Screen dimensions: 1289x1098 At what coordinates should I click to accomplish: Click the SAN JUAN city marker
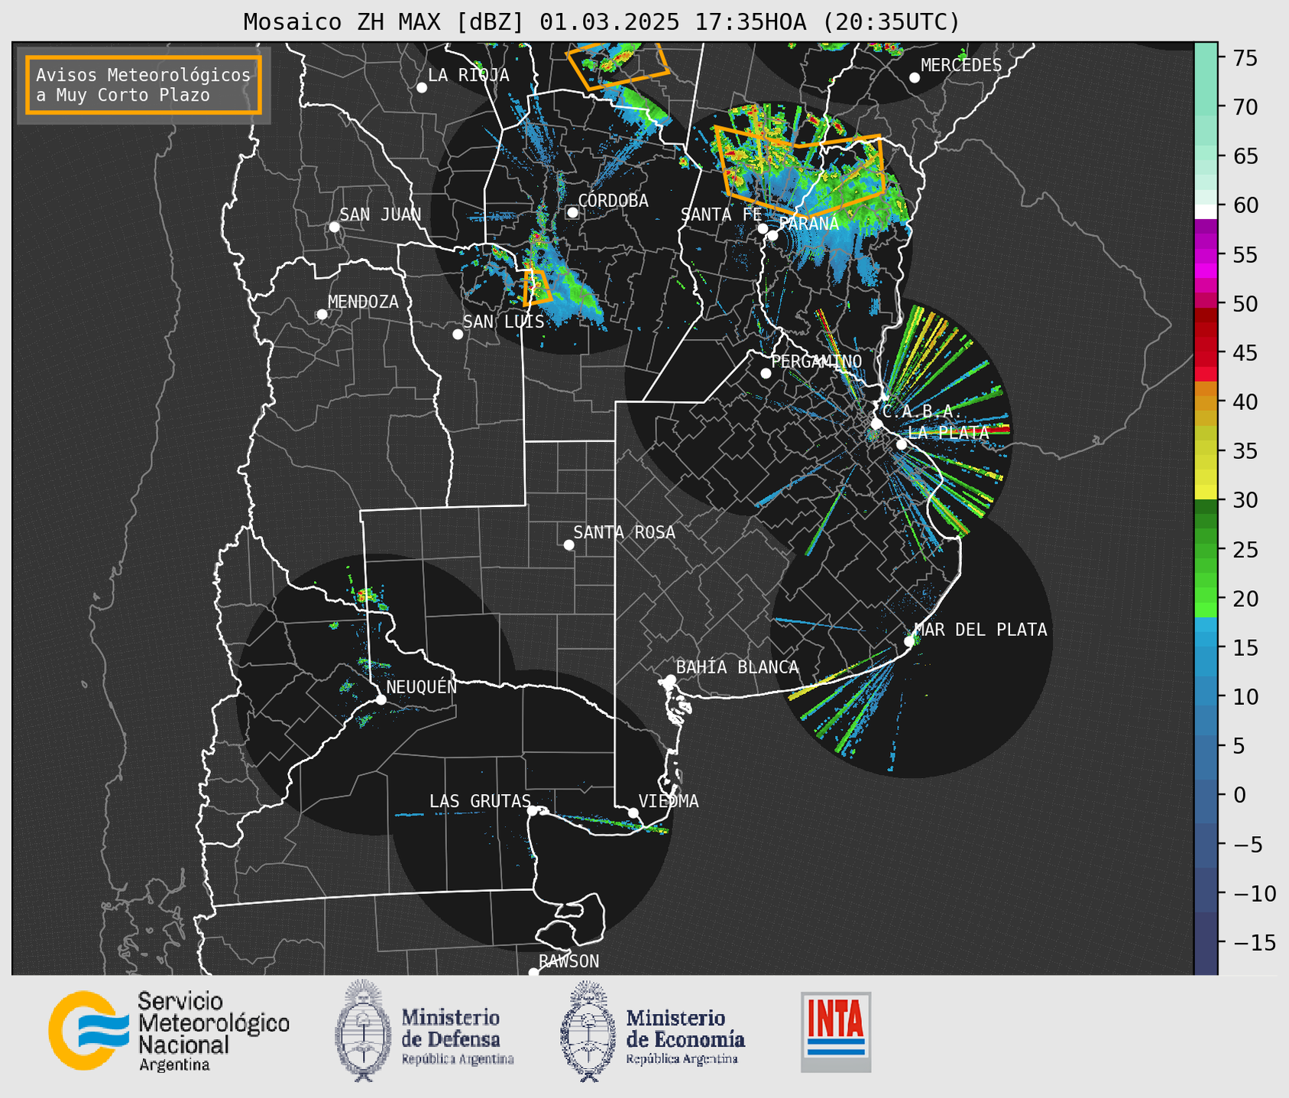[334, 227]
